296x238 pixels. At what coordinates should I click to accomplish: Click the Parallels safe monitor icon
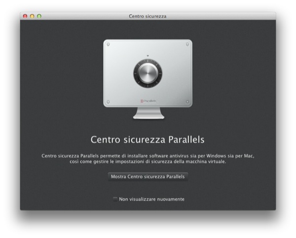(148, 79)
